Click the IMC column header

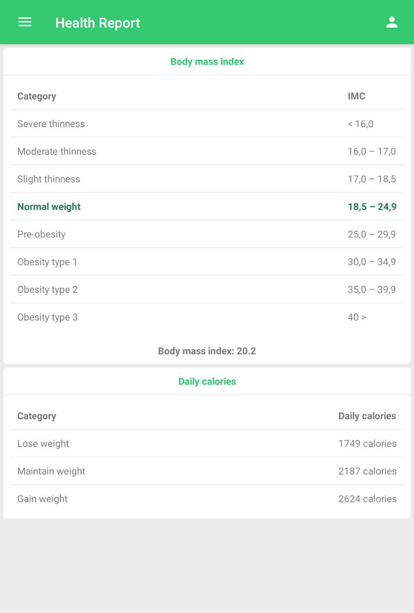point(356,96)
